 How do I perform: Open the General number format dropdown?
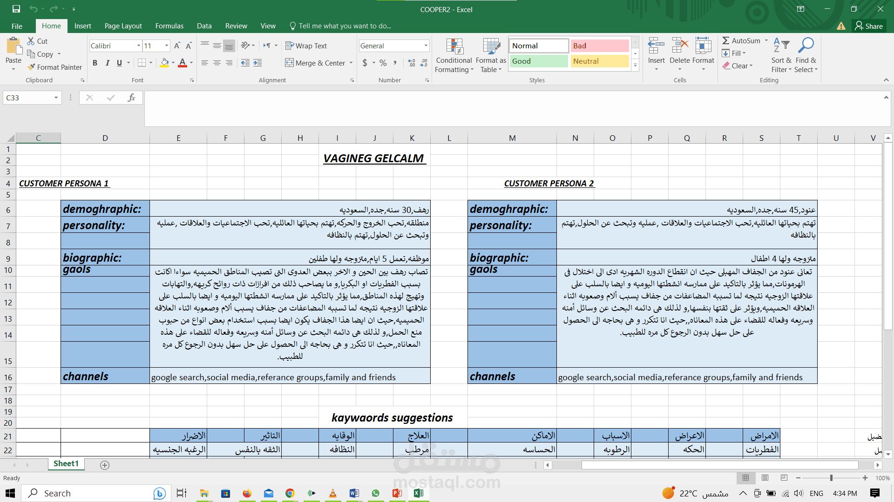426,46
